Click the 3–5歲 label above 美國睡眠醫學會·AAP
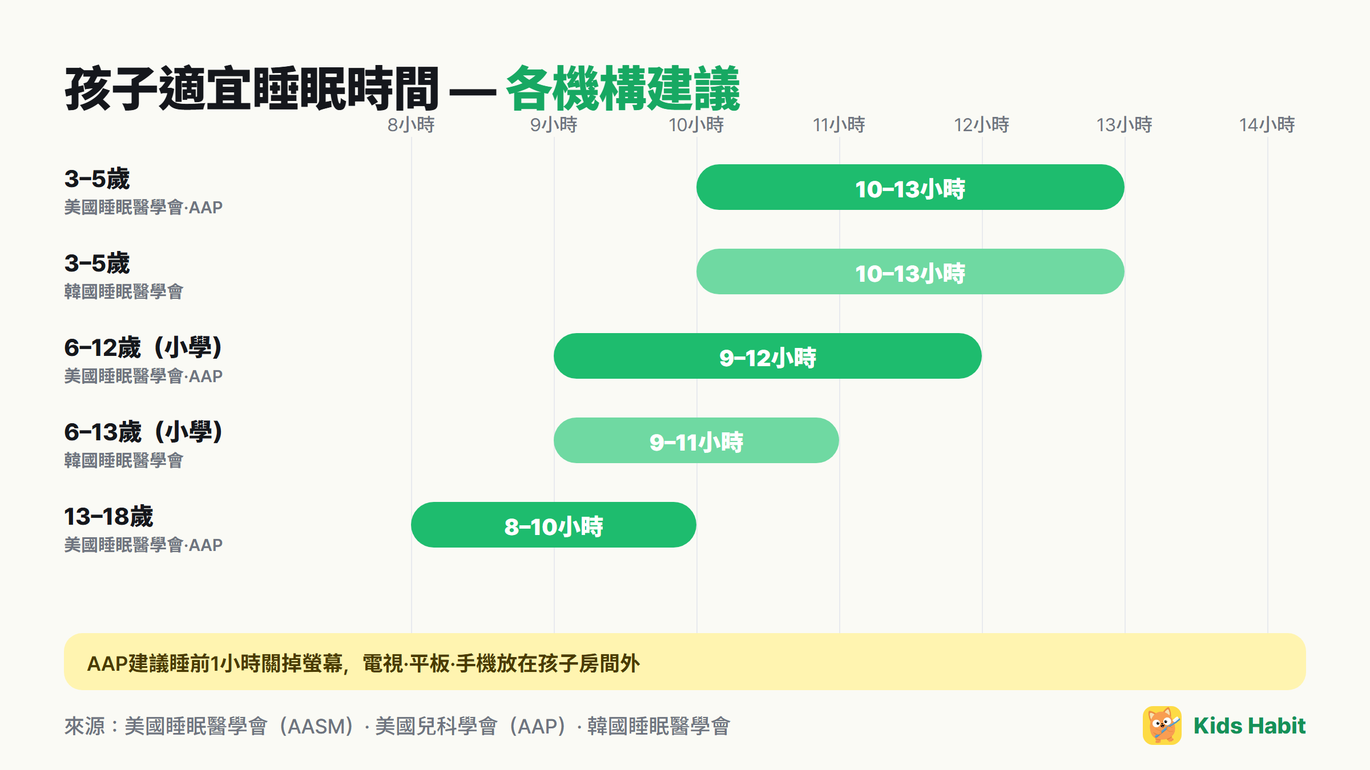 point(97,179)
